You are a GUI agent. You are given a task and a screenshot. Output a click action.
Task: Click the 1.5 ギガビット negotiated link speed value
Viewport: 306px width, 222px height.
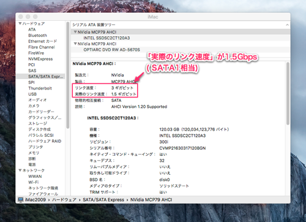(x=124, y=94)
